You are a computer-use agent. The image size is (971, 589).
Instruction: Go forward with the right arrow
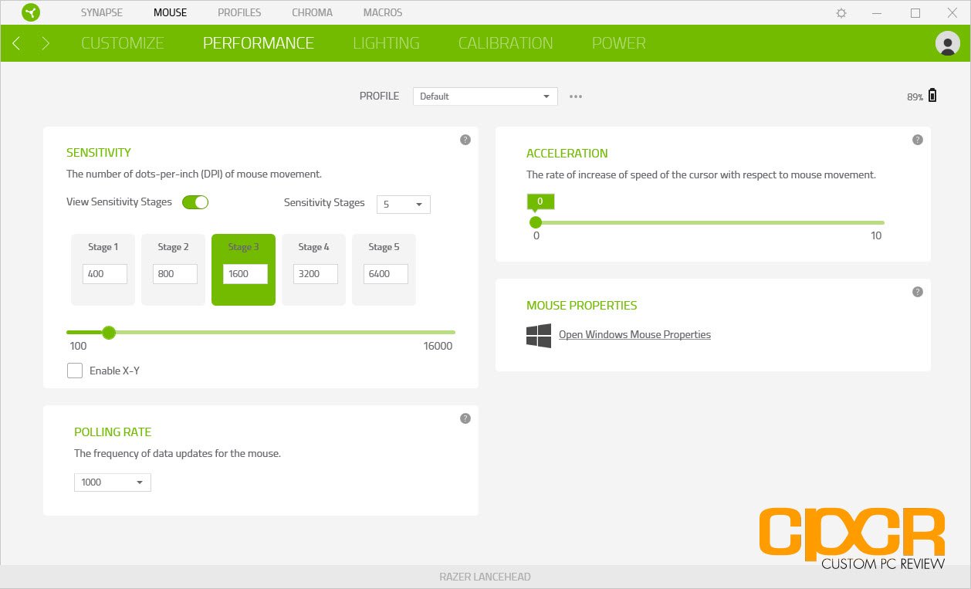click(46, 43)
